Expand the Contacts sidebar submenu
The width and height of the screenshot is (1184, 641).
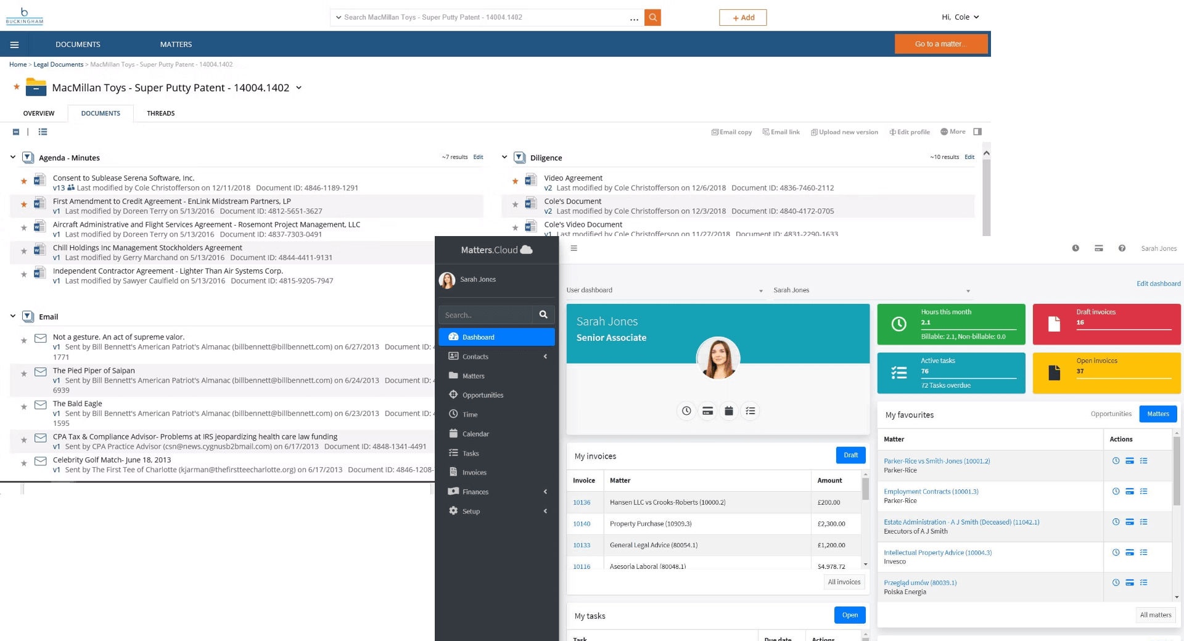[545, 356]
